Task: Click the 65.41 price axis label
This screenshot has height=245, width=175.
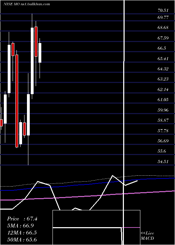Action: click(163, 58)
